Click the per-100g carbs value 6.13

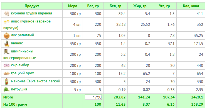(171, 105)
